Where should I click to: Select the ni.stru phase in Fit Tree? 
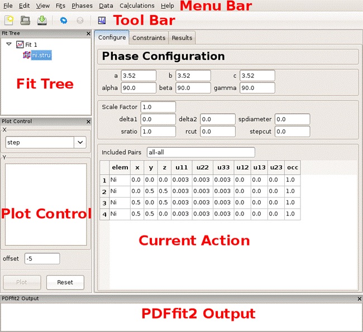point(41,55)
